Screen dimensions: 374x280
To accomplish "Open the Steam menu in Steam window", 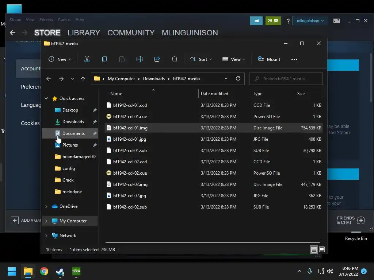I will [x=15, y=20].
